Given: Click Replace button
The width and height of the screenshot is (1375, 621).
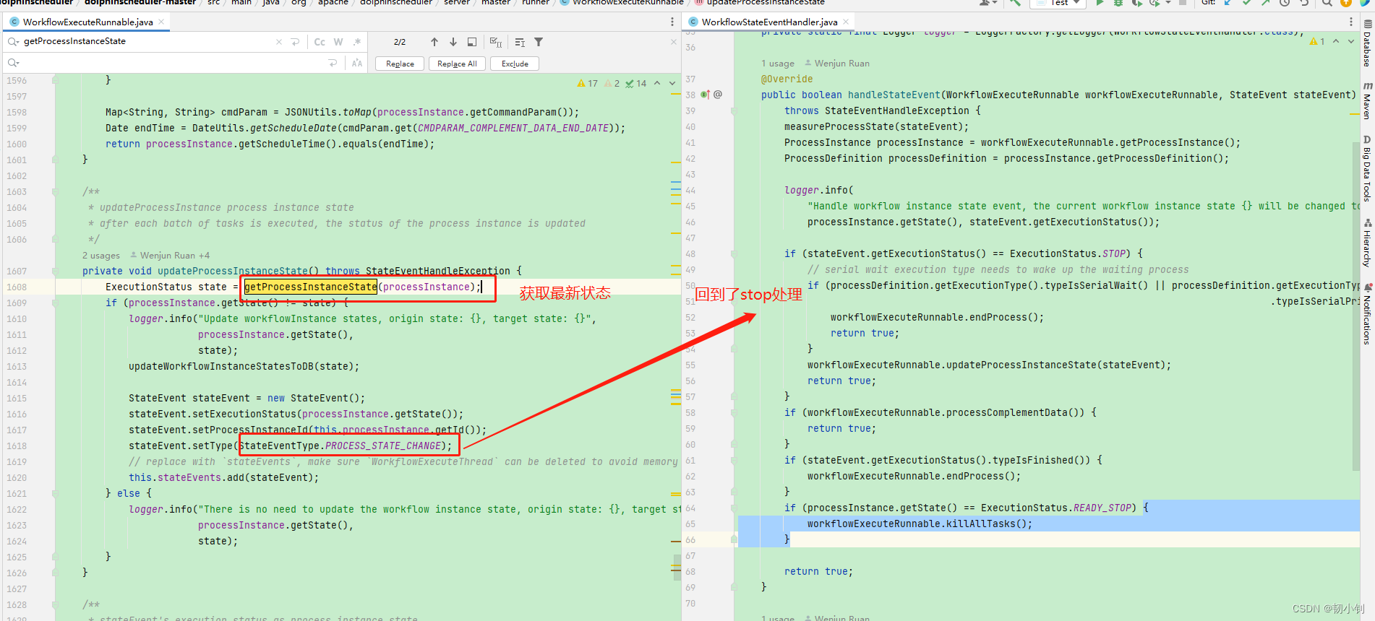Looking at the screenshot, I should 400,64.
